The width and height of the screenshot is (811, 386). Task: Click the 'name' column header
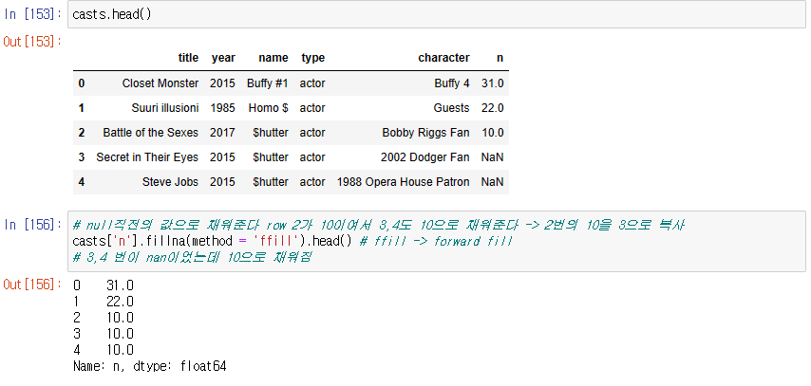273,58
